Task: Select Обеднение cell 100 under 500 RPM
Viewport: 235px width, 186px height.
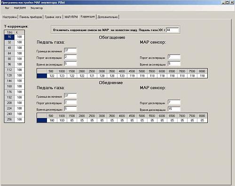Action: point(52,121)
